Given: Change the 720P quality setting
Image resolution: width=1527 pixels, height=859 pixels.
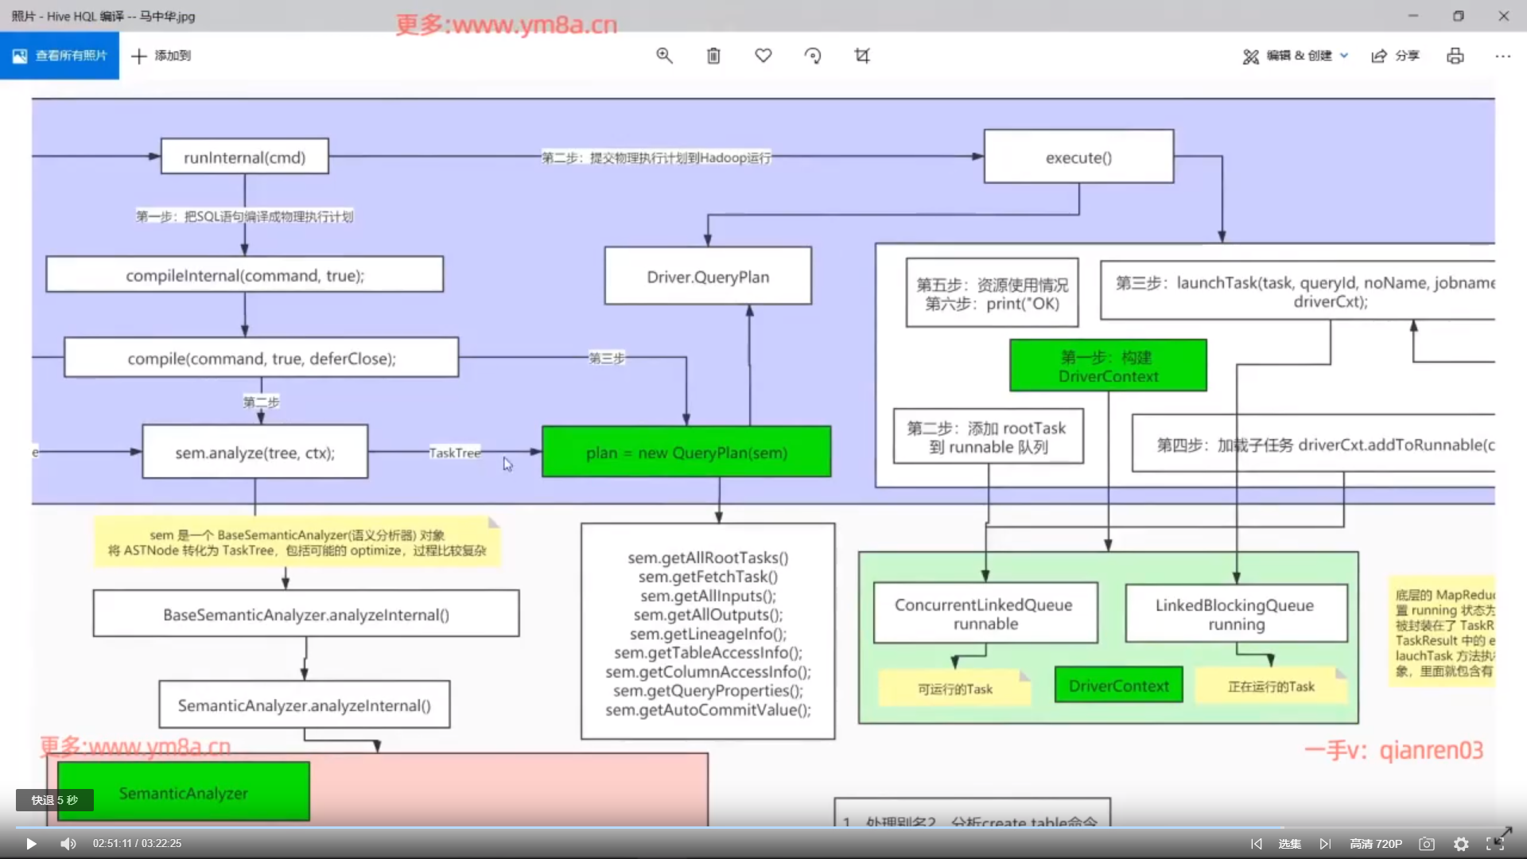Looking at the screenshot, I should pos(1376,844).
